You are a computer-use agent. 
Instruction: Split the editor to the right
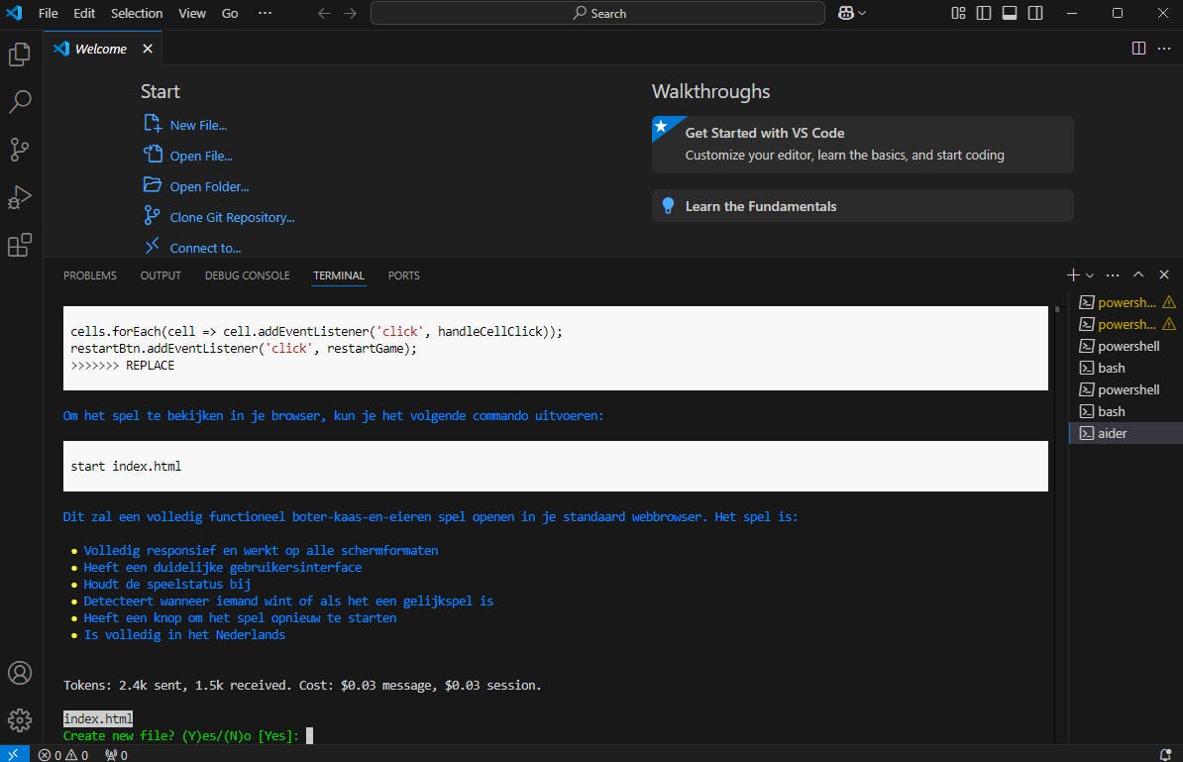1138,49
